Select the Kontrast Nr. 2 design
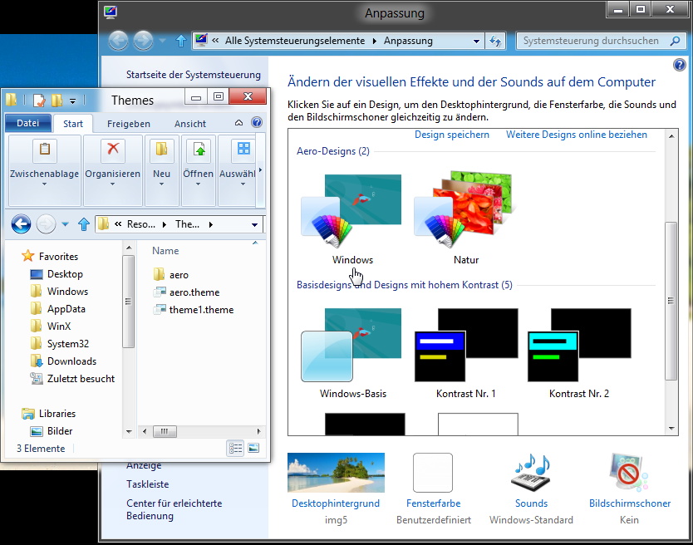Image resolution: width=693 pixels, height=545 pixels. (579, 354)
